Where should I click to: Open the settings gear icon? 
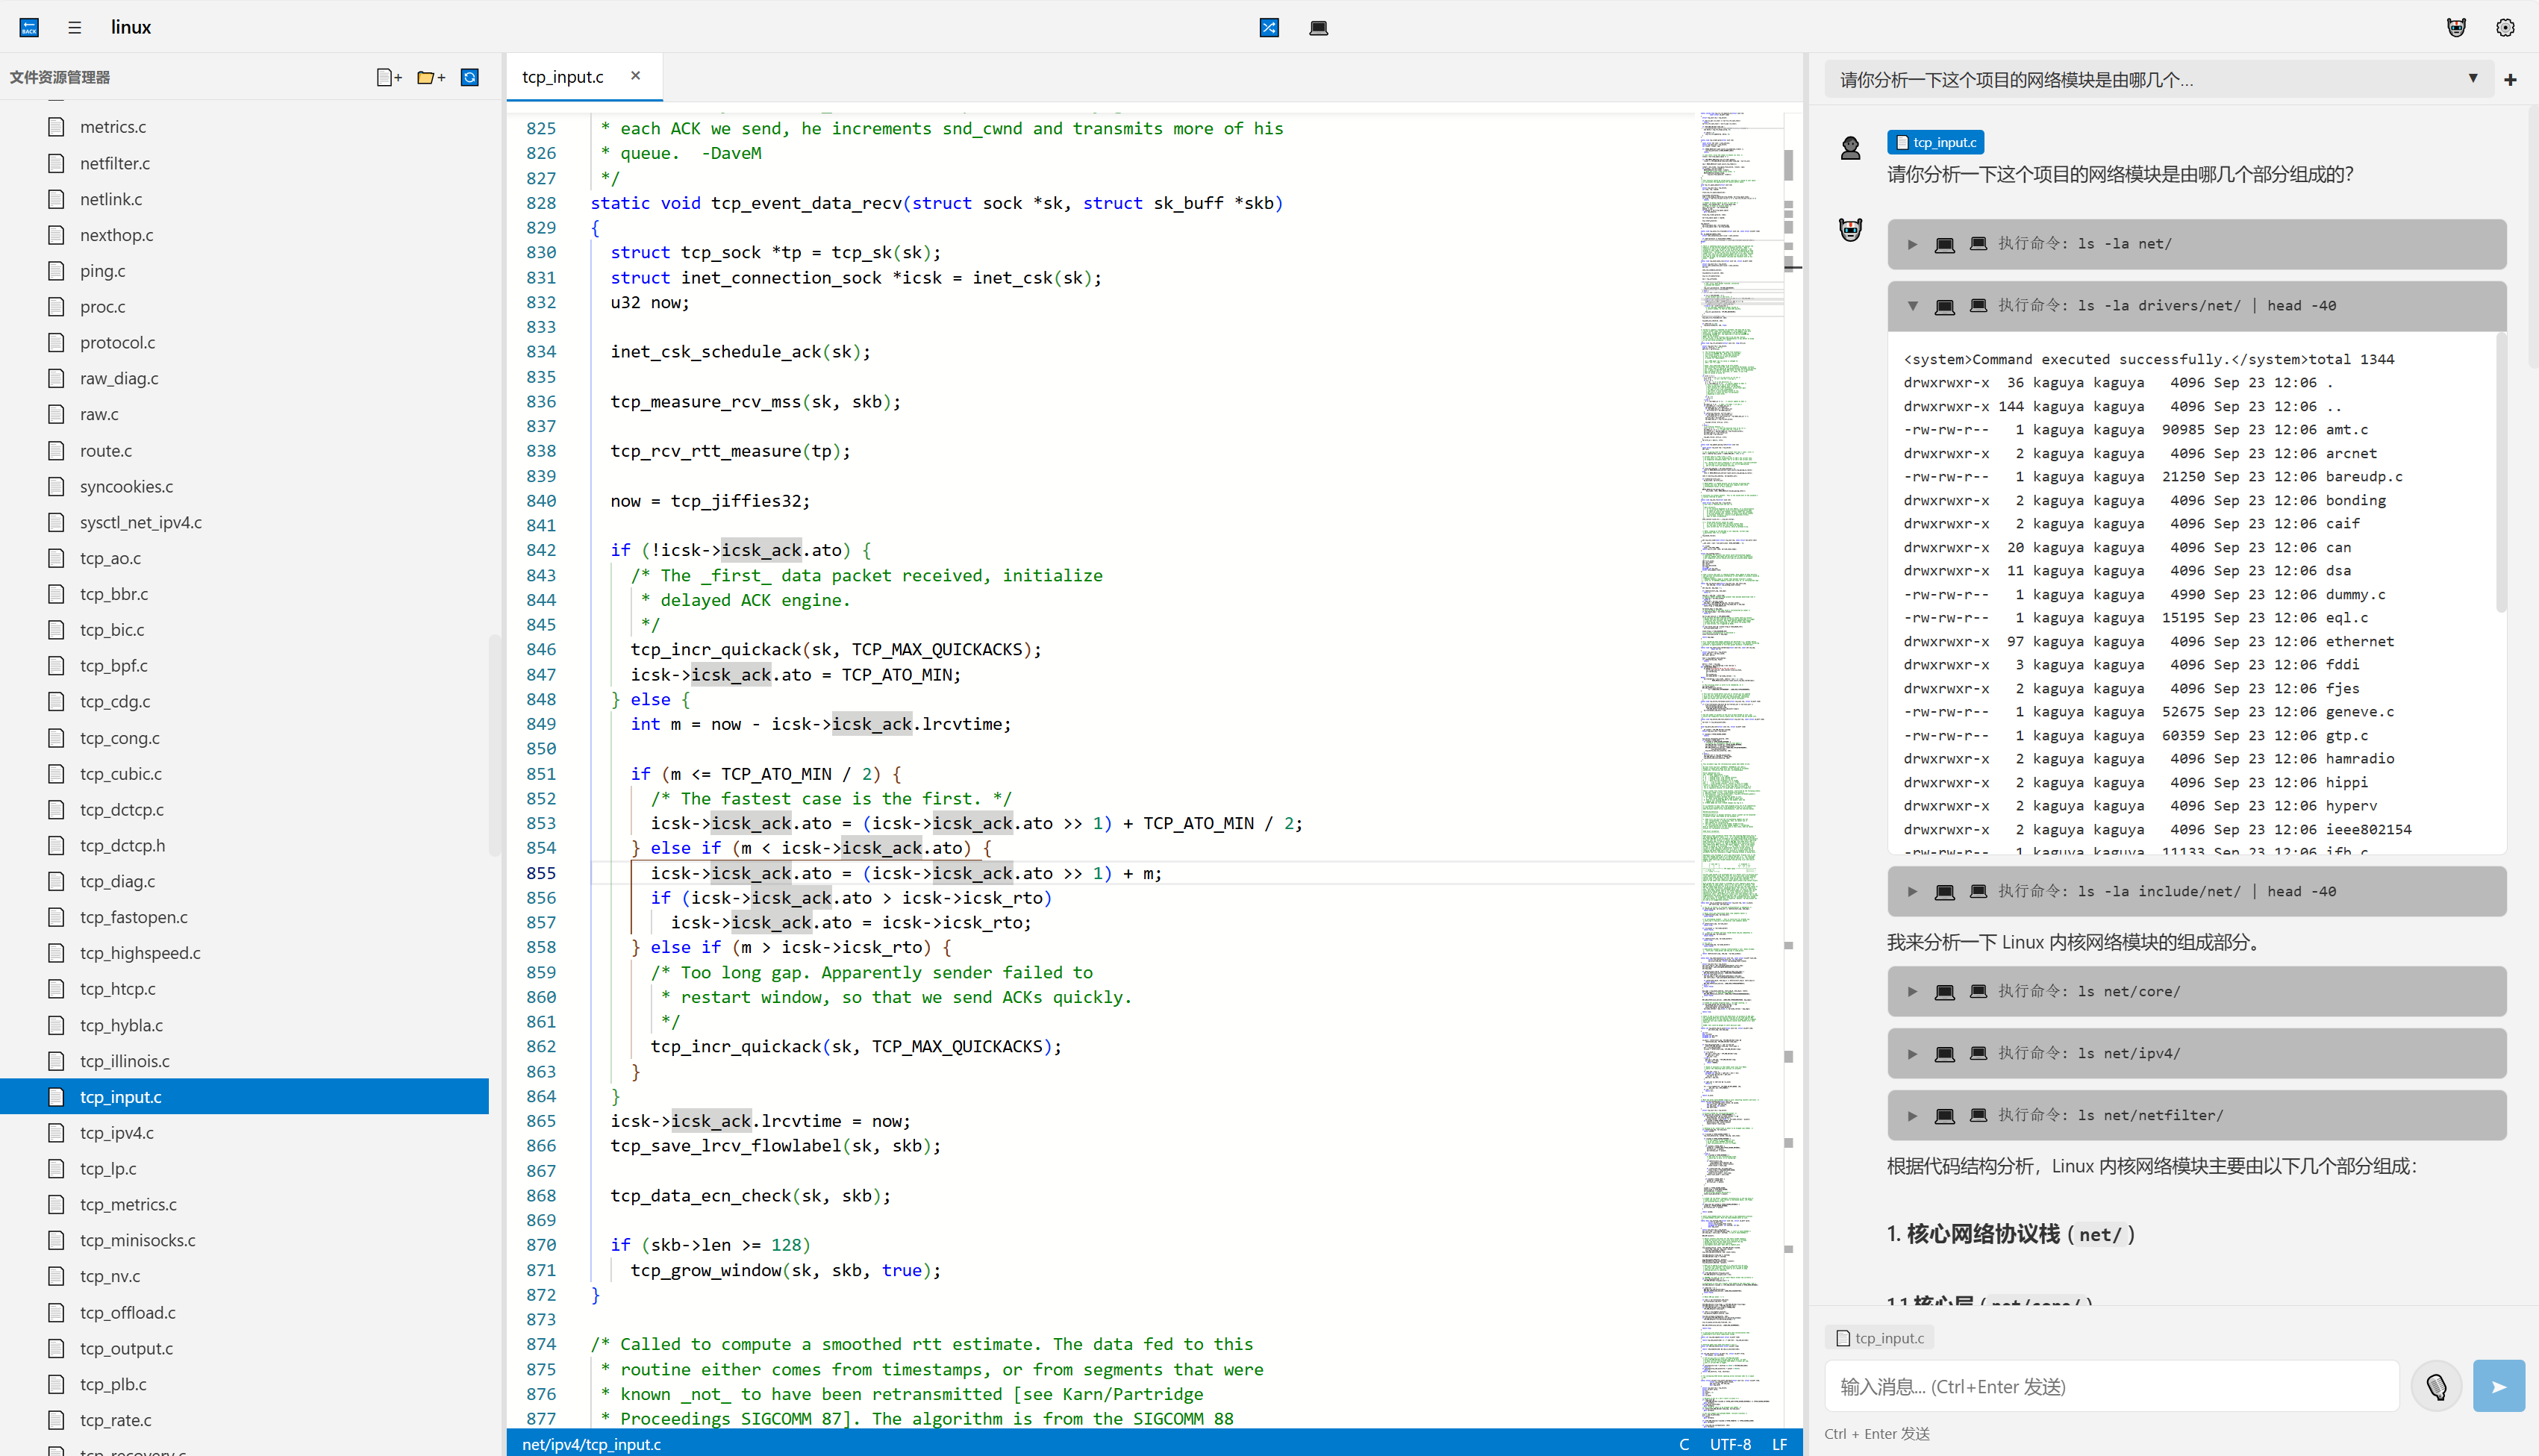pyautogui.click(x=2504, y=27)
